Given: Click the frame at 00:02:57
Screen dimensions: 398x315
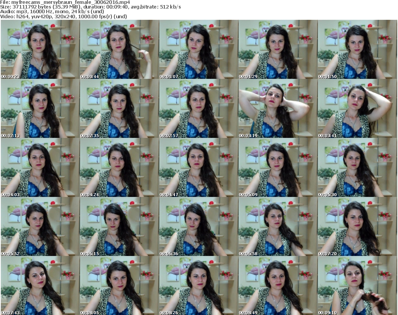Looking at the screenshot, I should pos(199,108).
